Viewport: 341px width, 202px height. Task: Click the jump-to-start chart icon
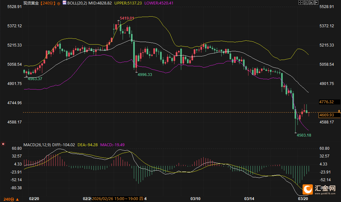click(306, 3)
